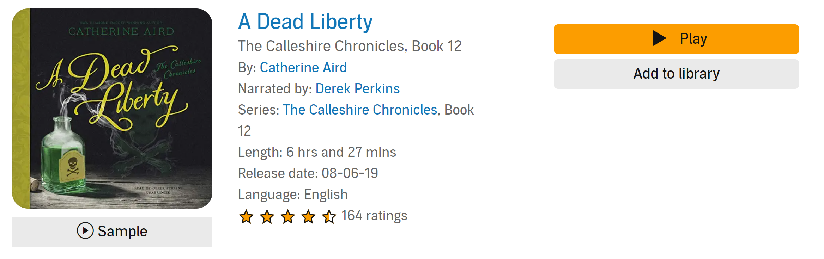Viewport: 824px width, 259px height.
Task: Click the Language English text
Action: [293, 195]
